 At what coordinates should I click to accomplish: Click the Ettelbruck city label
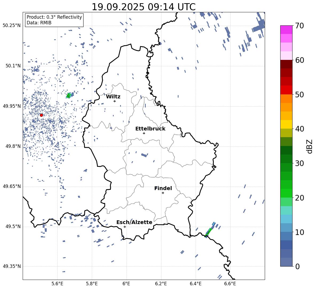(150, 129)
